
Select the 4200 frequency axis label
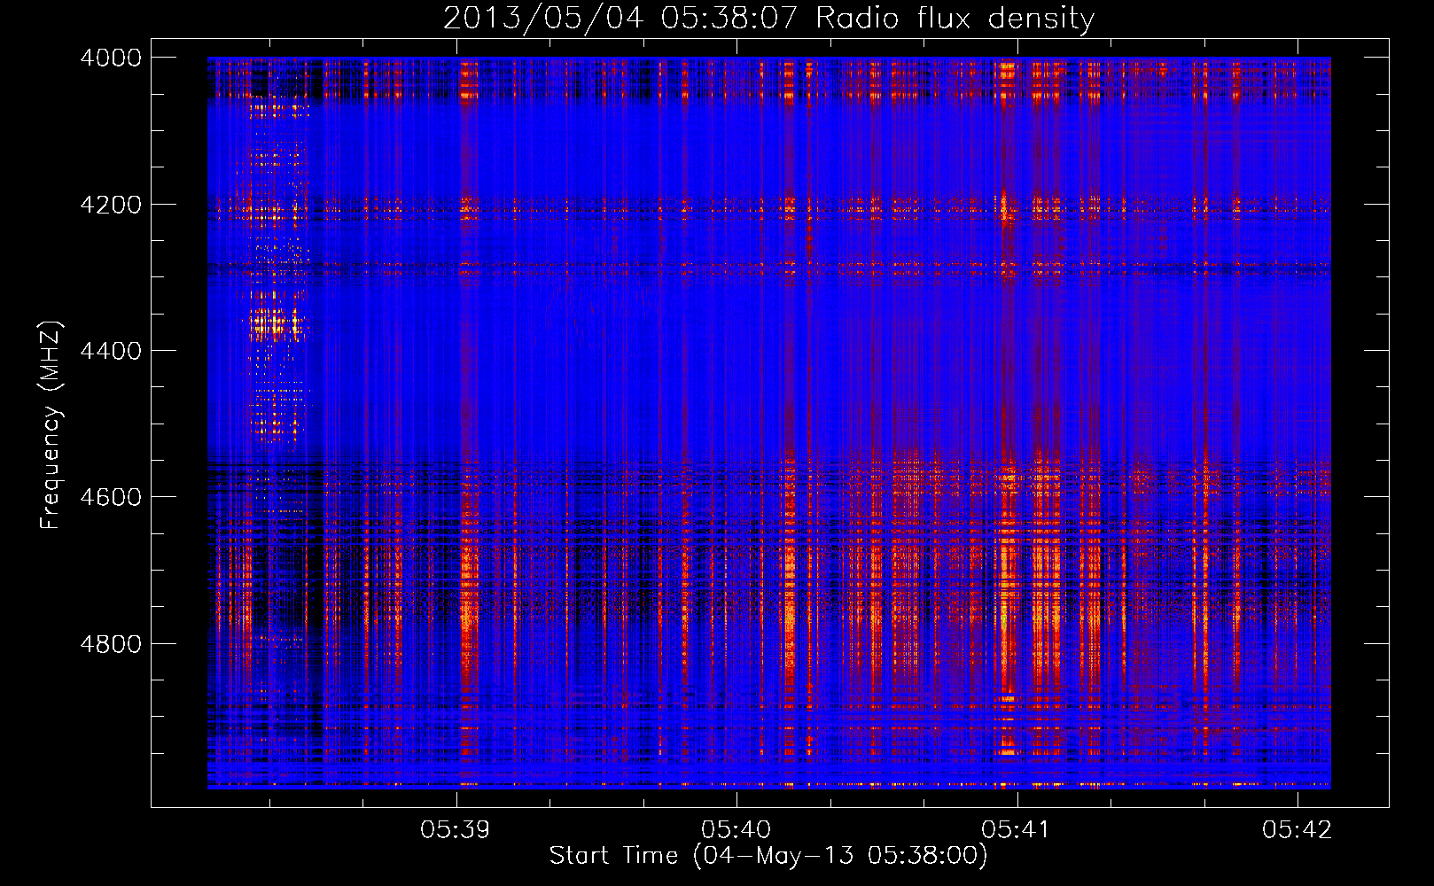pyautogui.click(x=110, y=205)
